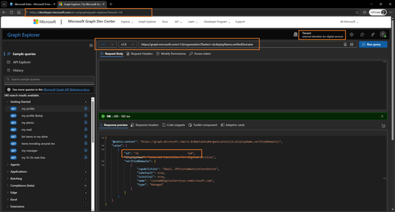Open History in the sidebar
This screenshot has height=212, width=395.
tap(18, 71)
